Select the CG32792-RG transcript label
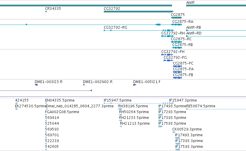Image resolution: width=246 pixels, height=151 pixels. [x=115, y=27]
